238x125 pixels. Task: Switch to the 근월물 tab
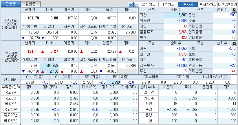pos(11,4)
